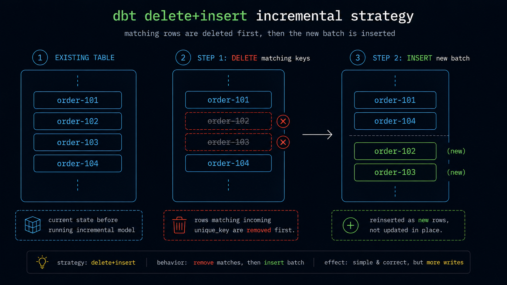Viewport: 507px width, 285px height.
Task: Click the subtitle 'matching rows are deleted first'
Action: [193, 33]
